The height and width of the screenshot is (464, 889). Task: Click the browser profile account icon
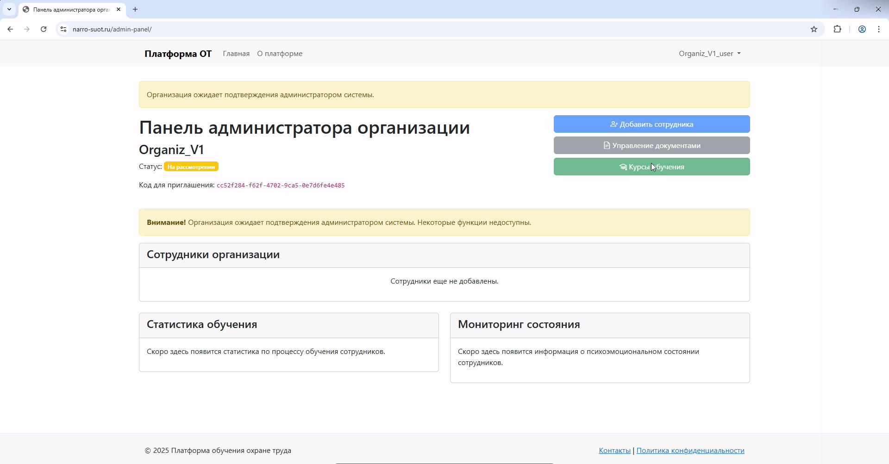pyautogui.click(x=862, y=29)
